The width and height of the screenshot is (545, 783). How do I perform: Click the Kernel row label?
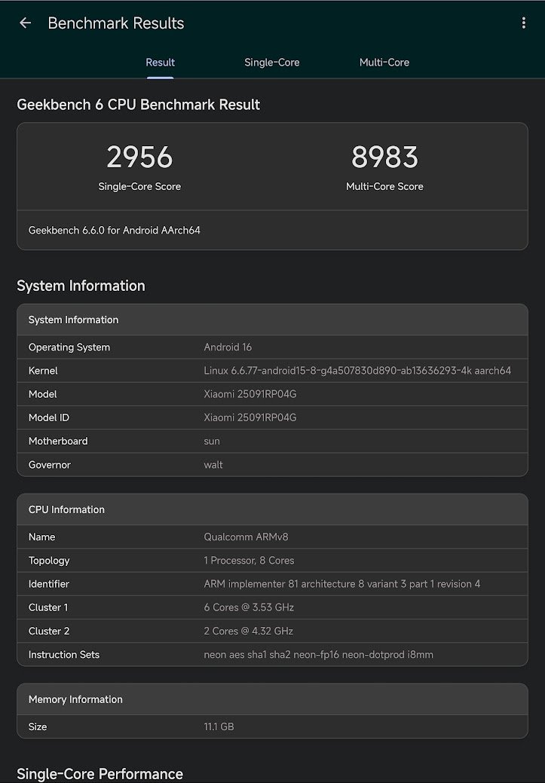[x=43, y=371]
